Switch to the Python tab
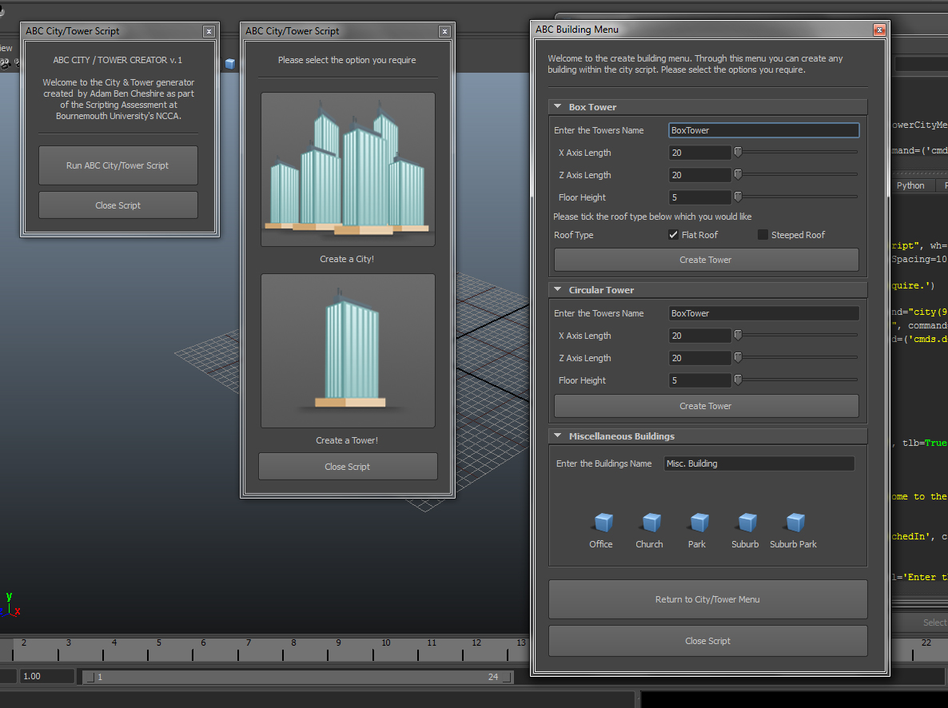 (910, 185)
